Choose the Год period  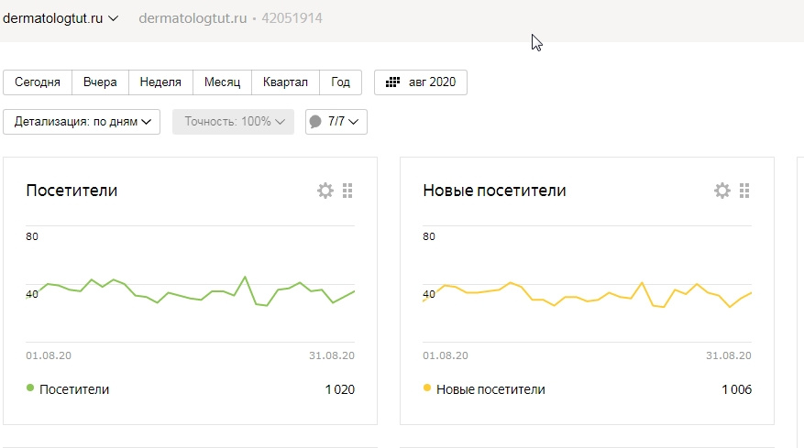click(340, 82)
